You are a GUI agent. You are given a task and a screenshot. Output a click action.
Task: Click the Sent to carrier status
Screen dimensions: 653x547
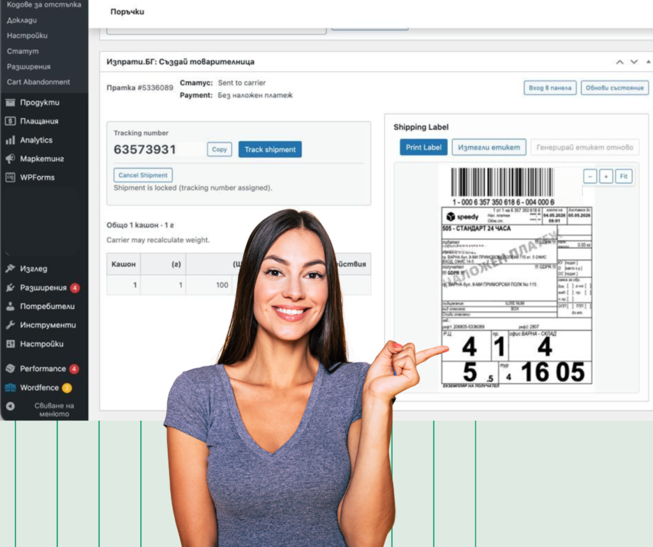[x=242, y=83]
